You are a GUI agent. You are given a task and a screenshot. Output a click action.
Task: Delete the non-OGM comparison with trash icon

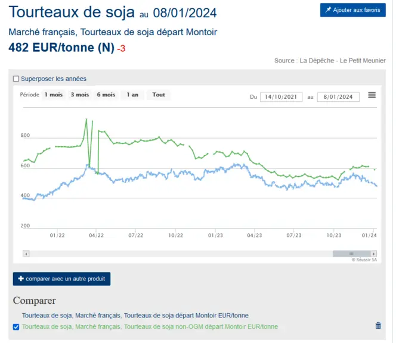point(378,326)
